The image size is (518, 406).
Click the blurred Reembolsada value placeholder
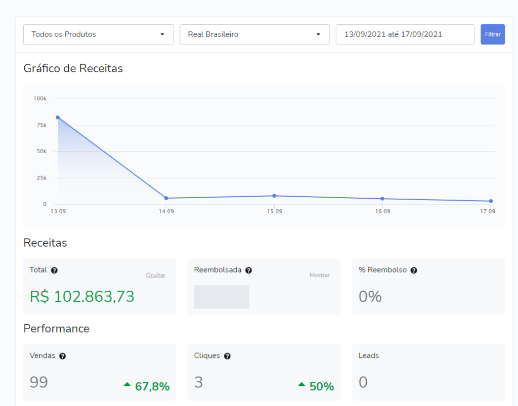point(221,297)
